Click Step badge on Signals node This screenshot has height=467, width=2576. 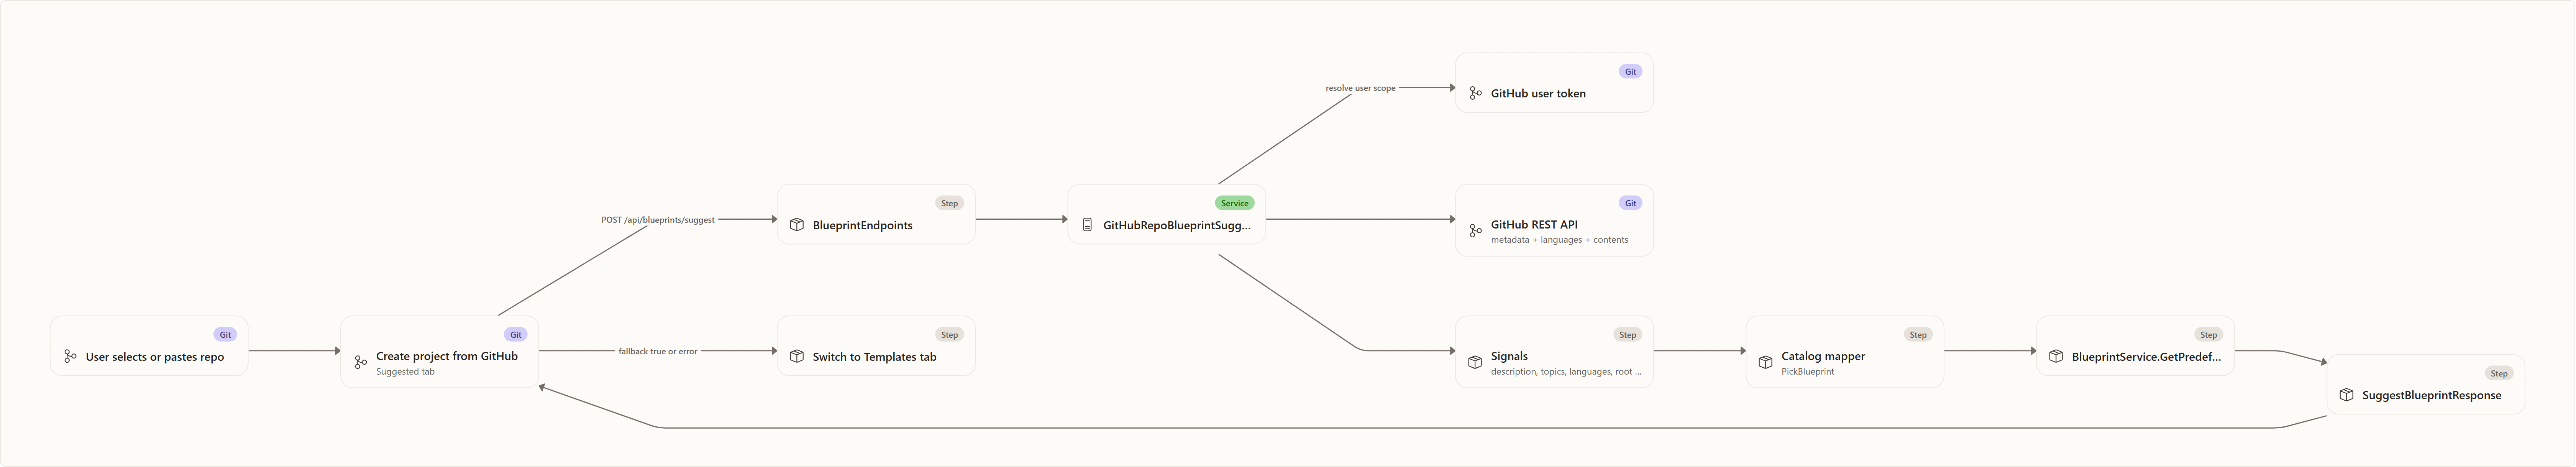pyautogui.click(x=1627, y=335)
